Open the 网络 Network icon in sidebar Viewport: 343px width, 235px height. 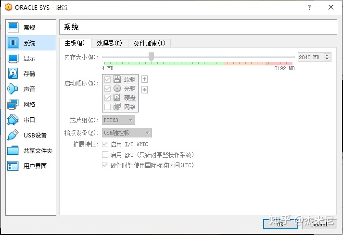click(x=13, y=104)
